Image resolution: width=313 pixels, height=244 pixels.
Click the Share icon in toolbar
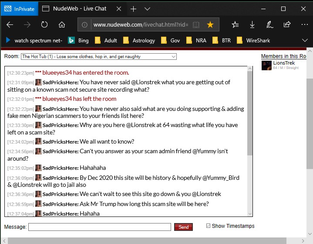tap(287, 25)
